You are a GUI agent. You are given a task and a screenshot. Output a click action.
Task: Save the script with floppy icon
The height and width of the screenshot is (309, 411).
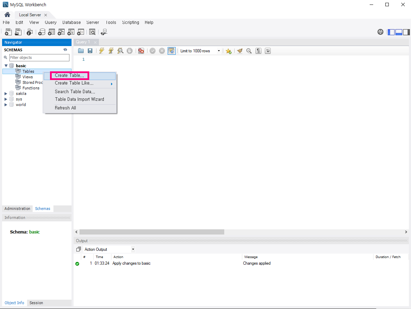tap(90, 51)
